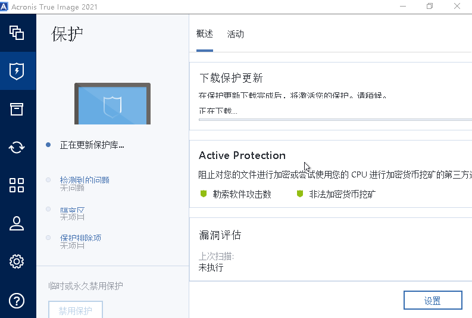The width and height of the screenshot is (472, 318).
Task: Click the 未执行 last scan value
Action: pos(211,267)
